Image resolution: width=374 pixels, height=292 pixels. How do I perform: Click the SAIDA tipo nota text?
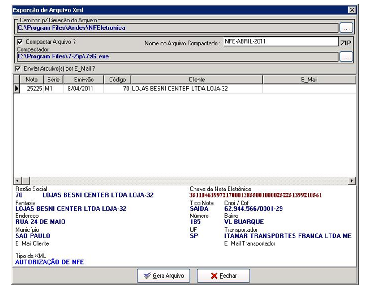pyautogui.click(x=199, y=209)
